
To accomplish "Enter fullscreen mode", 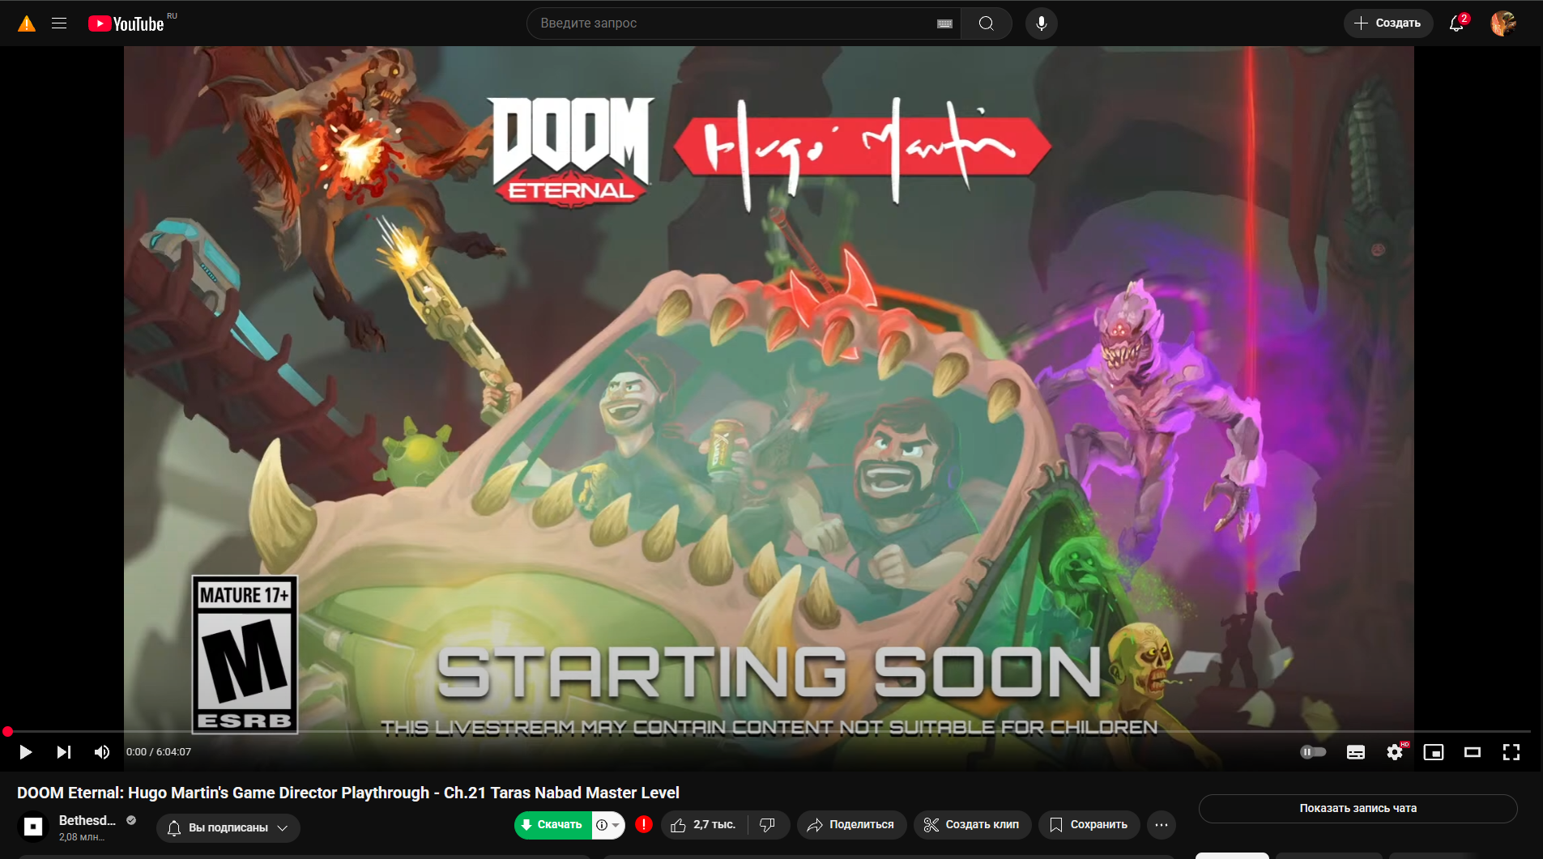I will [x=1511, y=752].
